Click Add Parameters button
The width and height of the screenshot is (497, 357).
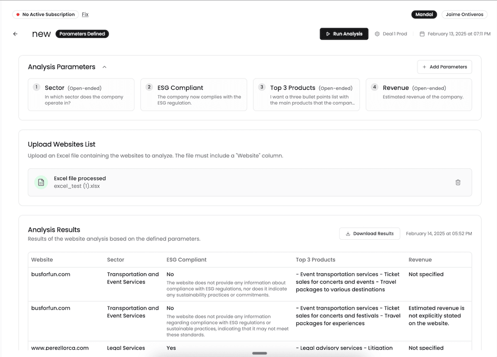pyautogui.click(x=444, y=67)
